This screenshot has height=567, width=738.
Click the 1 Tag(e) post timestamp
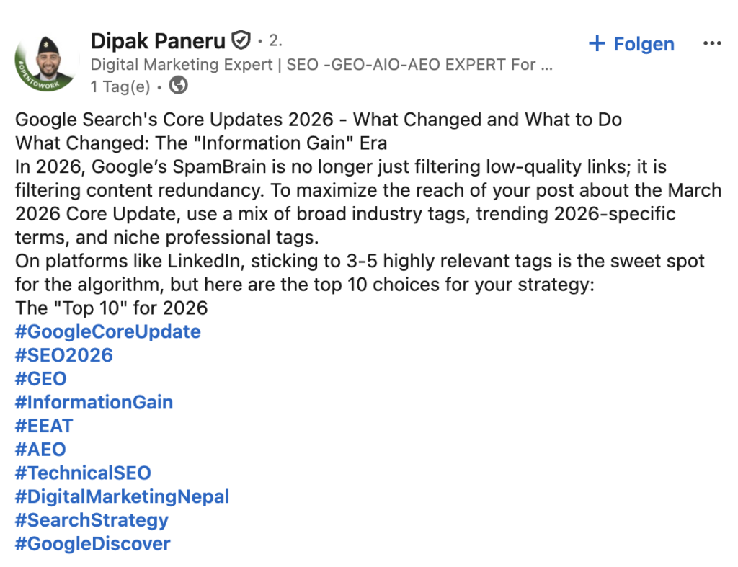click(120, 87)
